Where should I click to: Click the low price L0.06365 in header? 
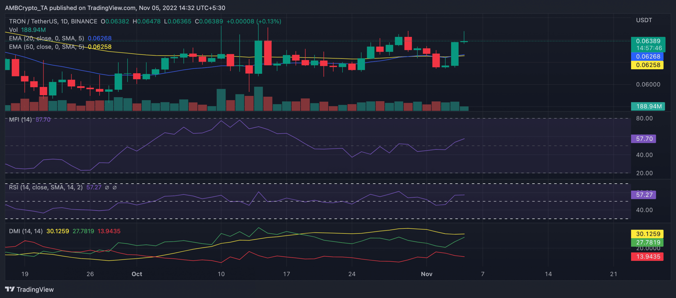(177, 21)
